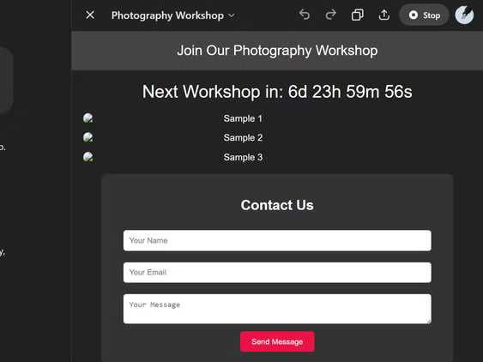Open the user profile avatar
Screen dimensions: 483x362
point(464,15)
